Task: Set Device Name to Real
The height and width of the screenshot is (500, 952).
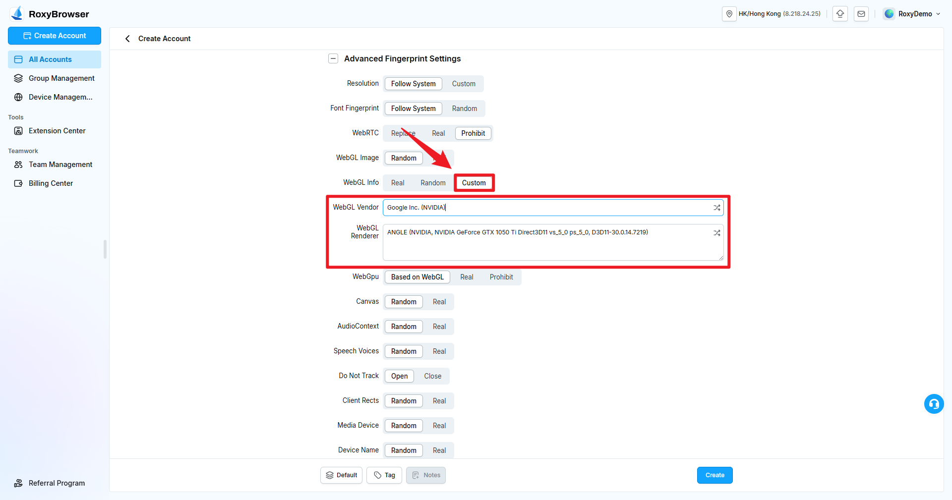Action: tap(439, 450)
